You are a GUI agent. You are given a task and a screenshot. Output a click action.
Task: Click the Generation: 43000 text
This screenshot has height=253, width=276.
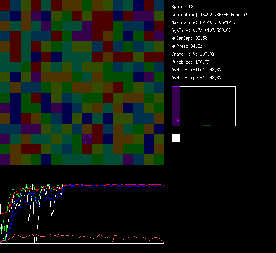point(209,15)
